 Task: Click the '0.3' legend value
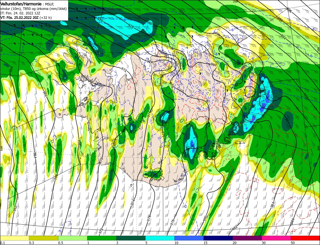click(x=31, y=243)
